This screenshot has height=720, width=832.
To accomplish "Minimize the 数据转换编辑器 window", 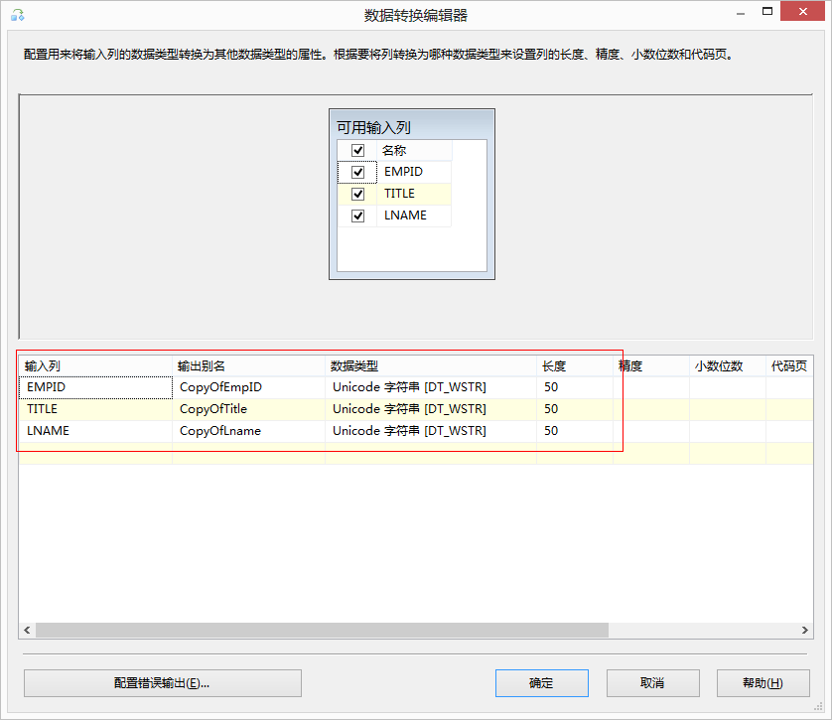I will pyautogui.click(x=741, y=12).
